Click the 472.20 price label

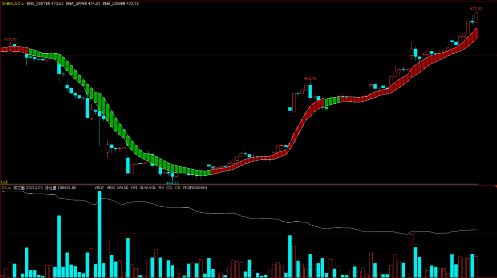[10, 40]
